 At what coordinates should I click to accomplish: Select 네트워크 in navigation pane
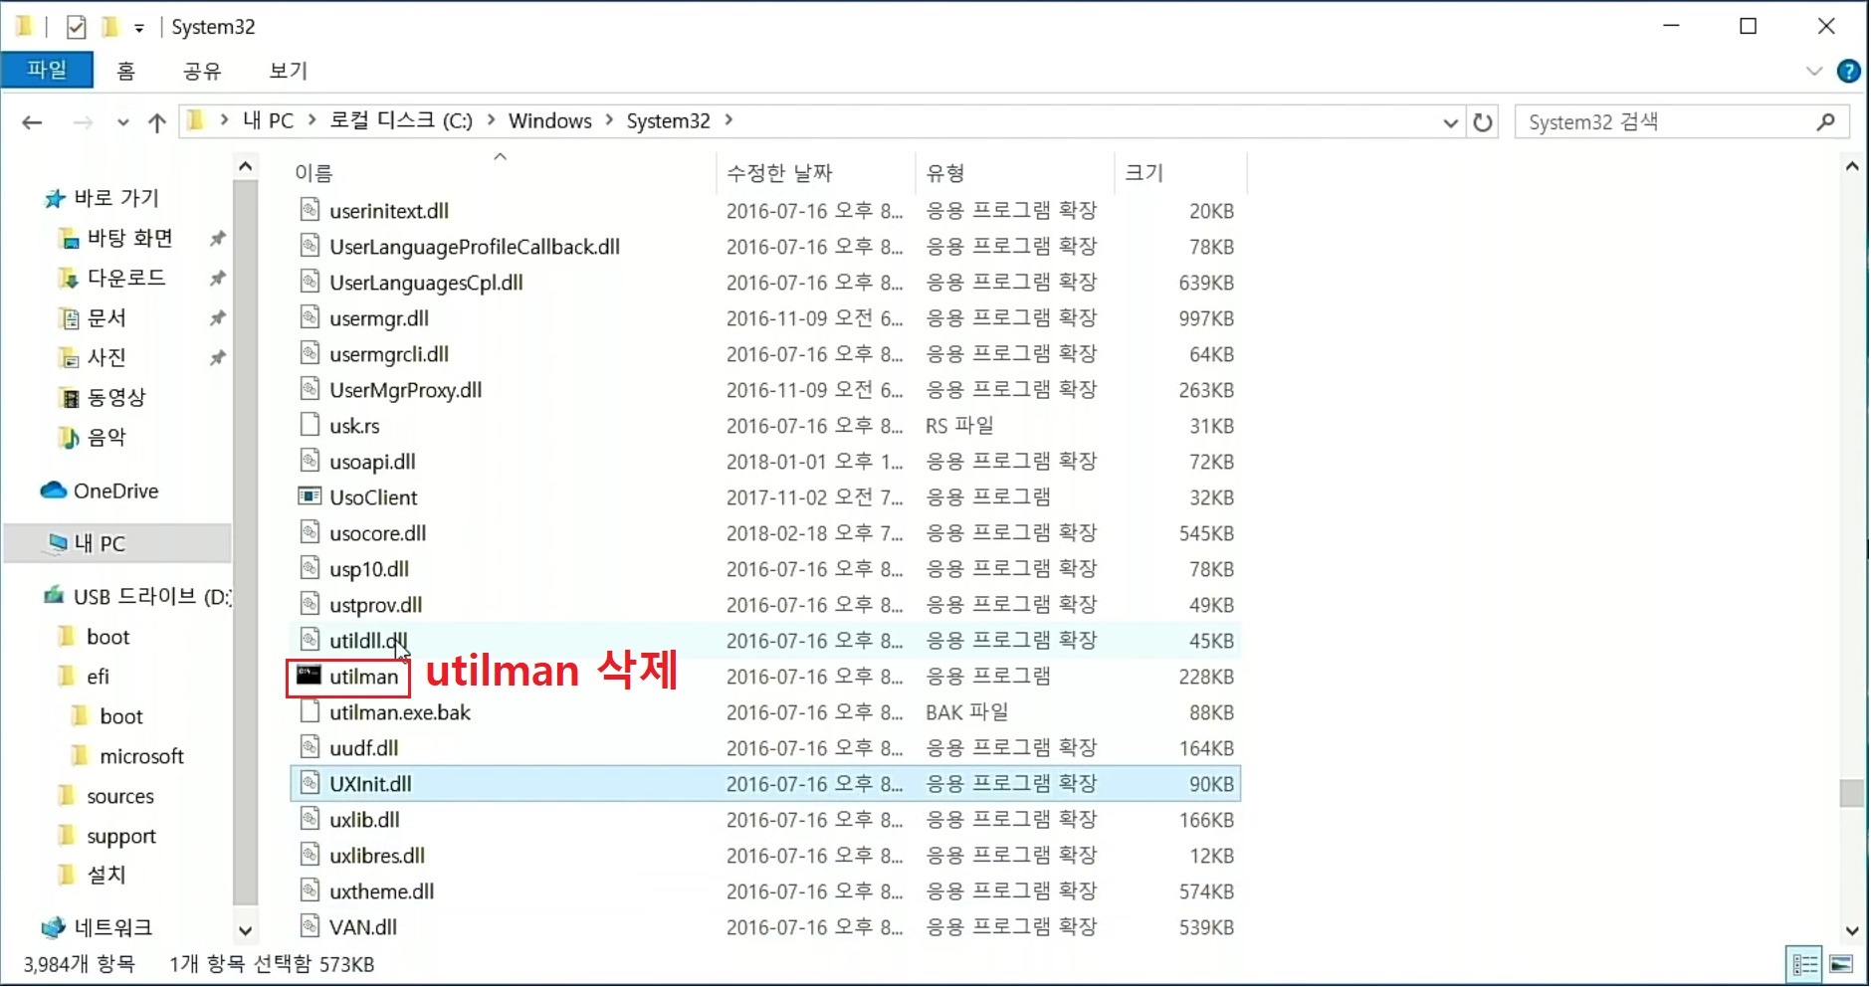[112, 927]
